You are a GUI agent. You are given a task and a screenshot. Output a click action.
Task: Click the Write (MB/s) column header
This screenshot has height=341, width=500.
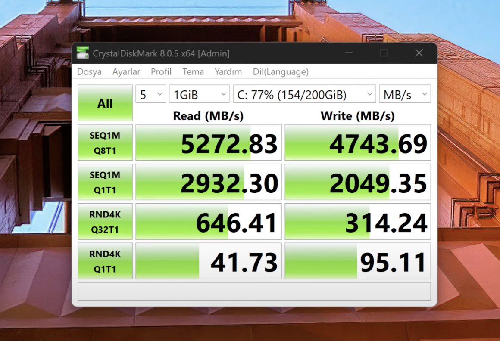click(357, 115)
